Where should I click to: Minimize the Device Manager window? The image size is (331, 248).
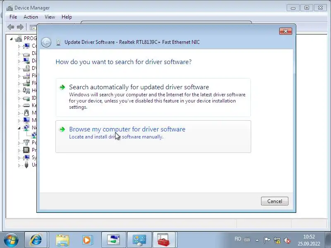point(293,8)
